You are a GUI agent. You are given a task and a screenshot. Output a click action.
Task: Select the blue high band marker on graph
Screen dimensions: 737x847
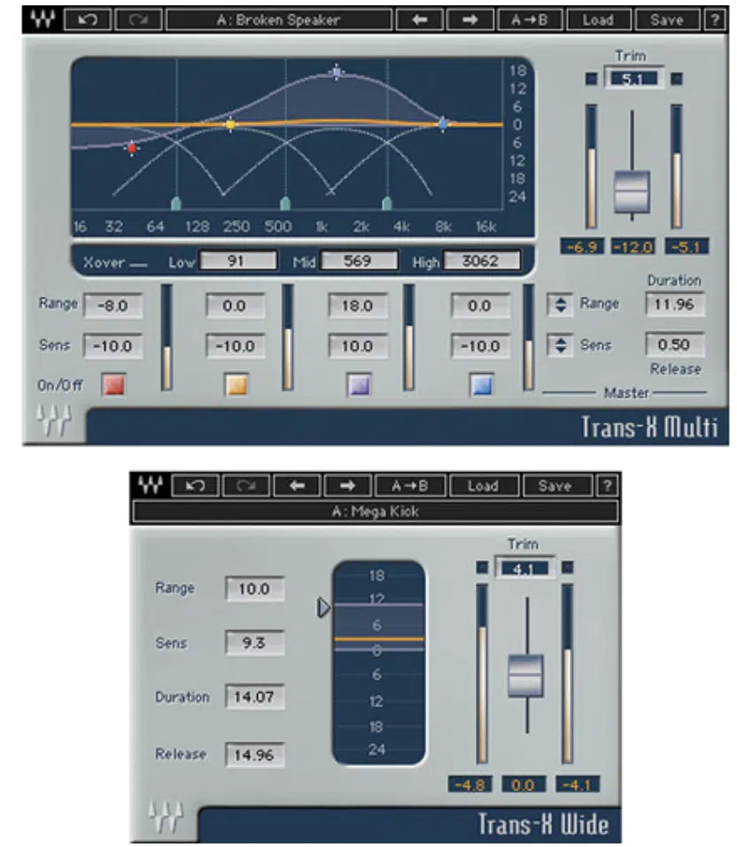(443, 124)
